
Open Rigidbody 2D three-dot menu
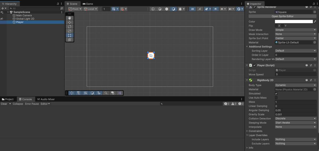pos(315,80)
